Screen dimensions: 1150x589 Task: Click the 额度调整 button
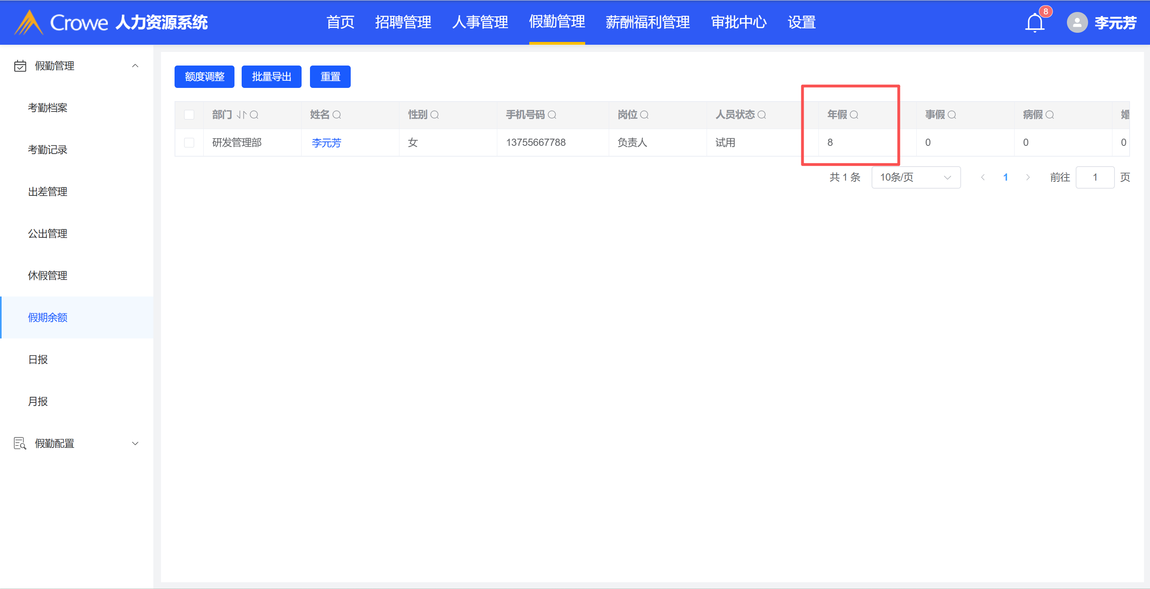click(205, 77)
